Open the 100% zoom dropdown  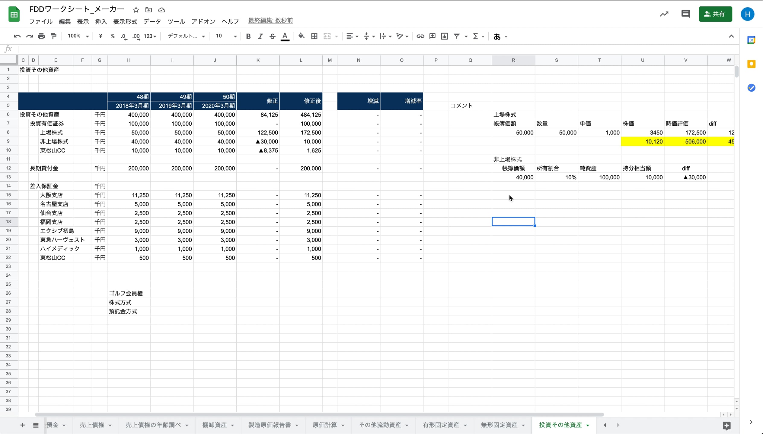coord(78,36)
